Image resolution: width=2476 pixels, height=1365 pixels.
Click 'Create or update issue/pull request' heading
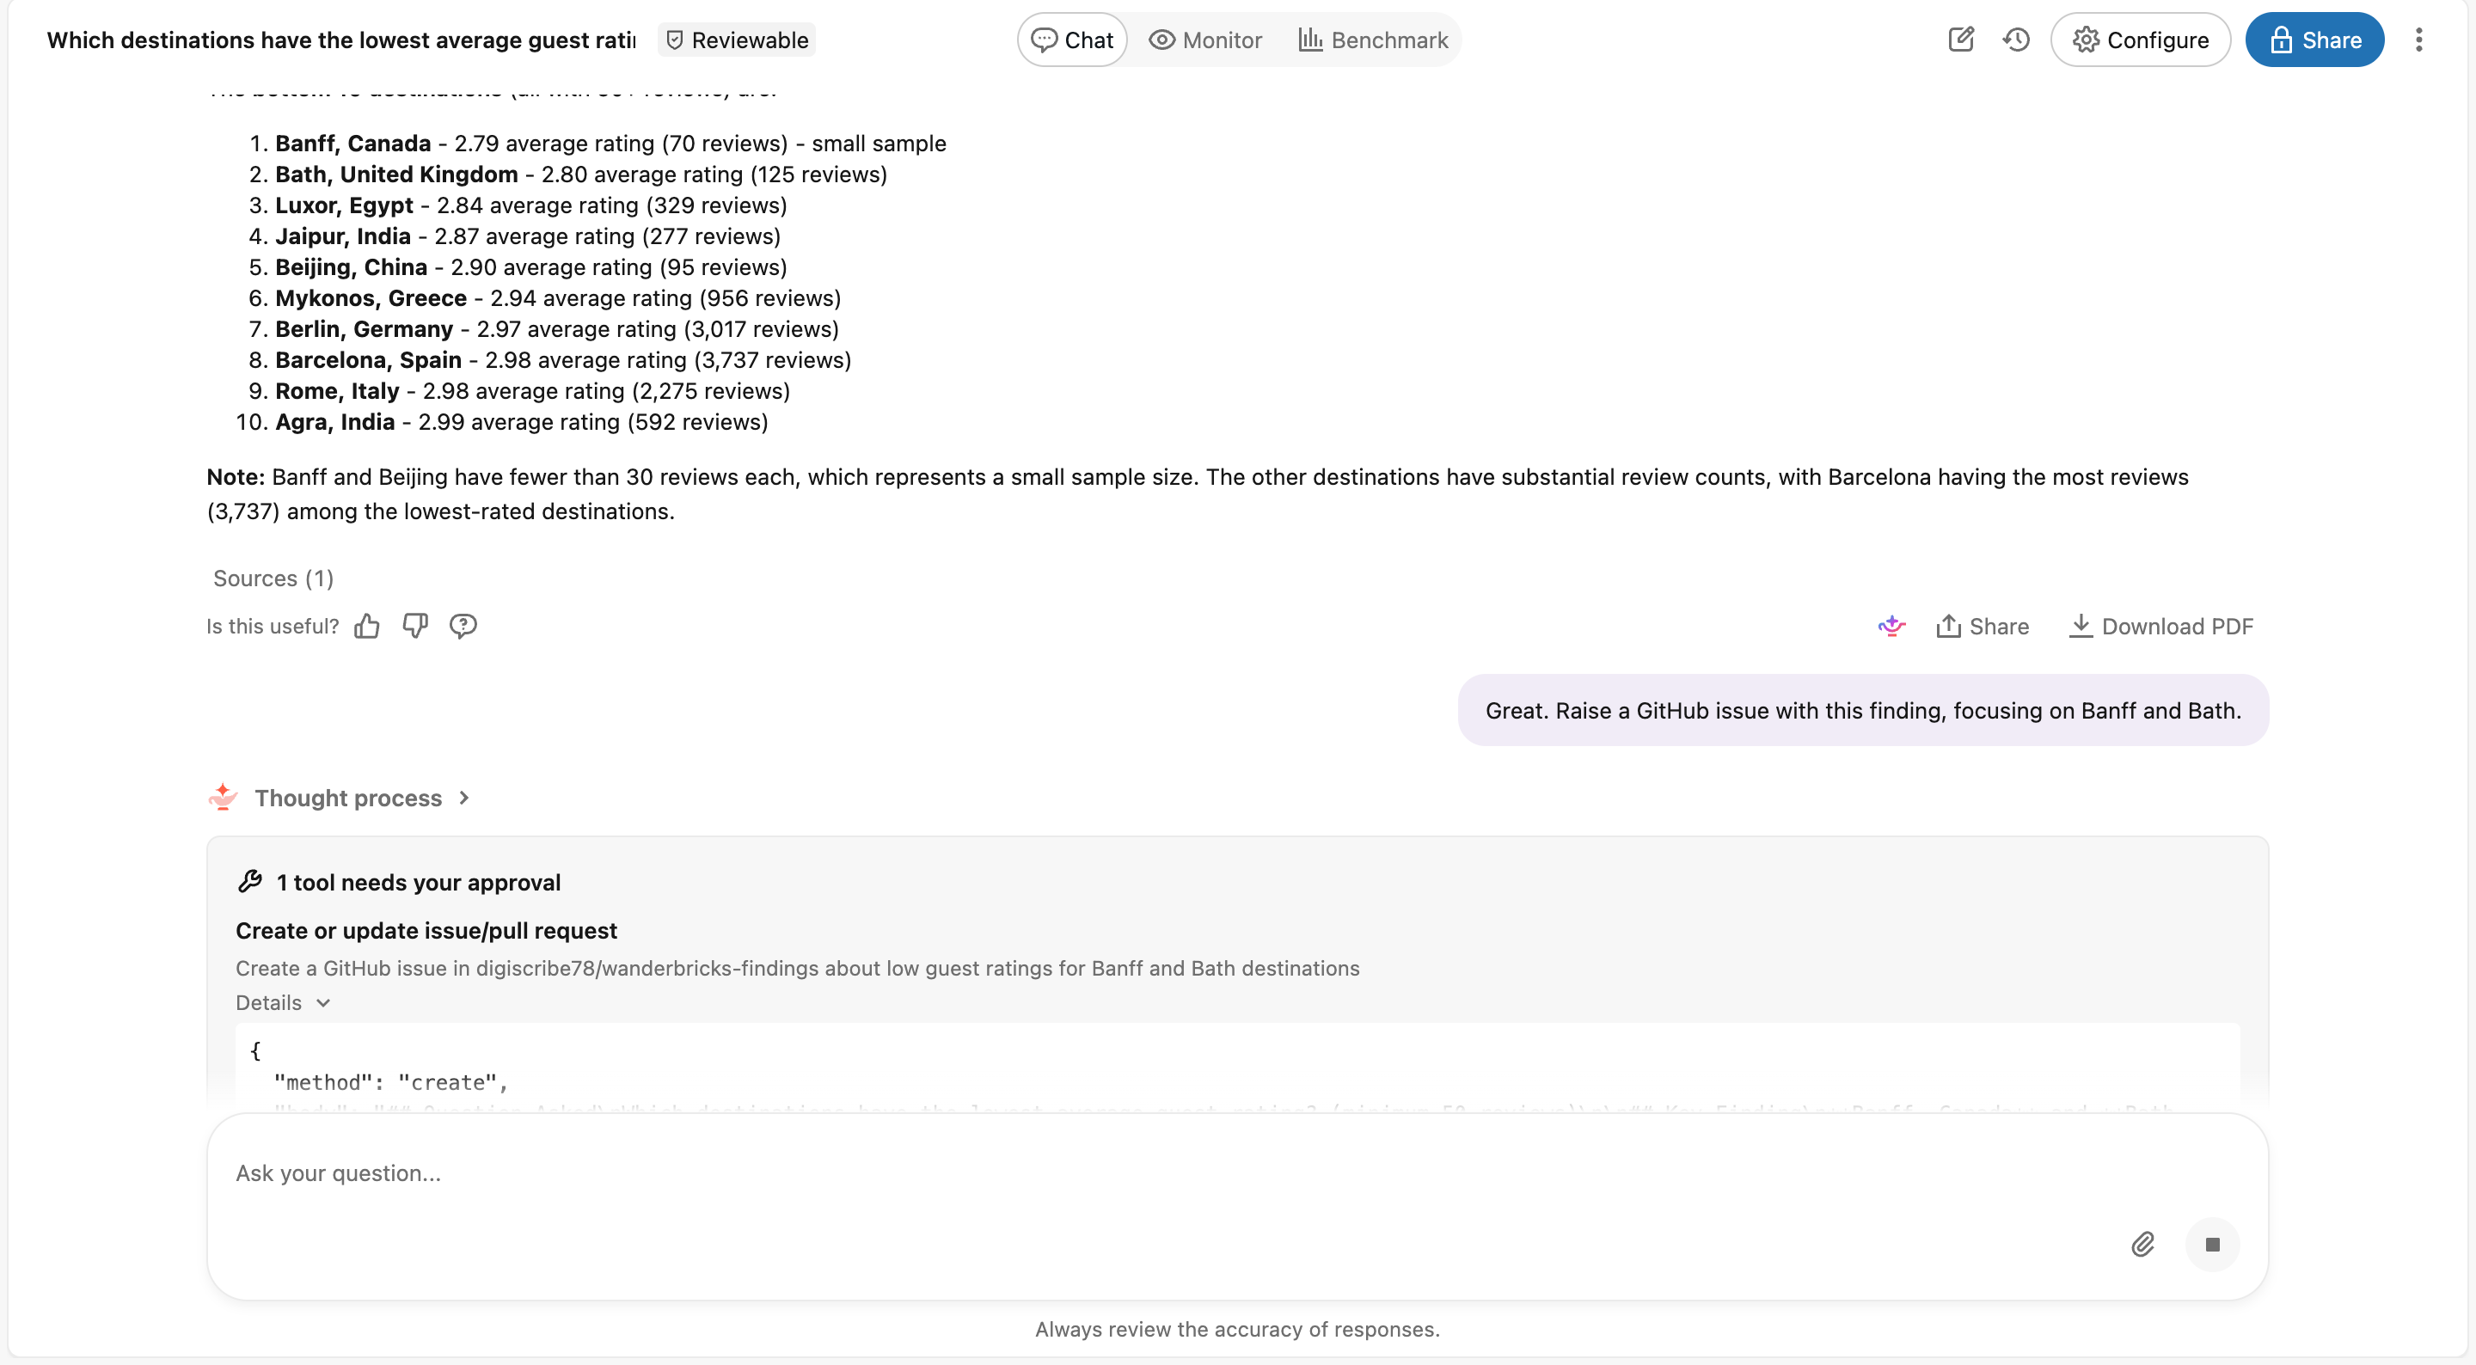(426, 929)
